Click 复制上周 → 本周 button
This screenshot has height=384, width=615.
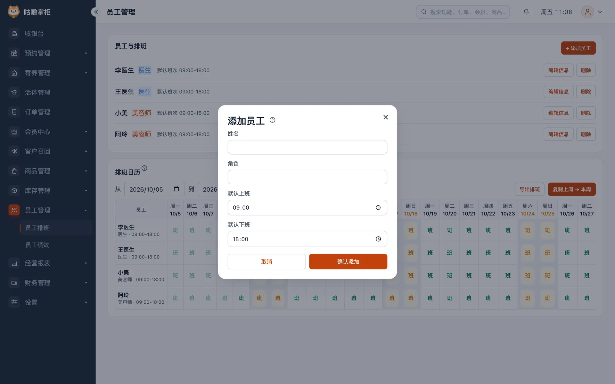click(x=572, y=189)
